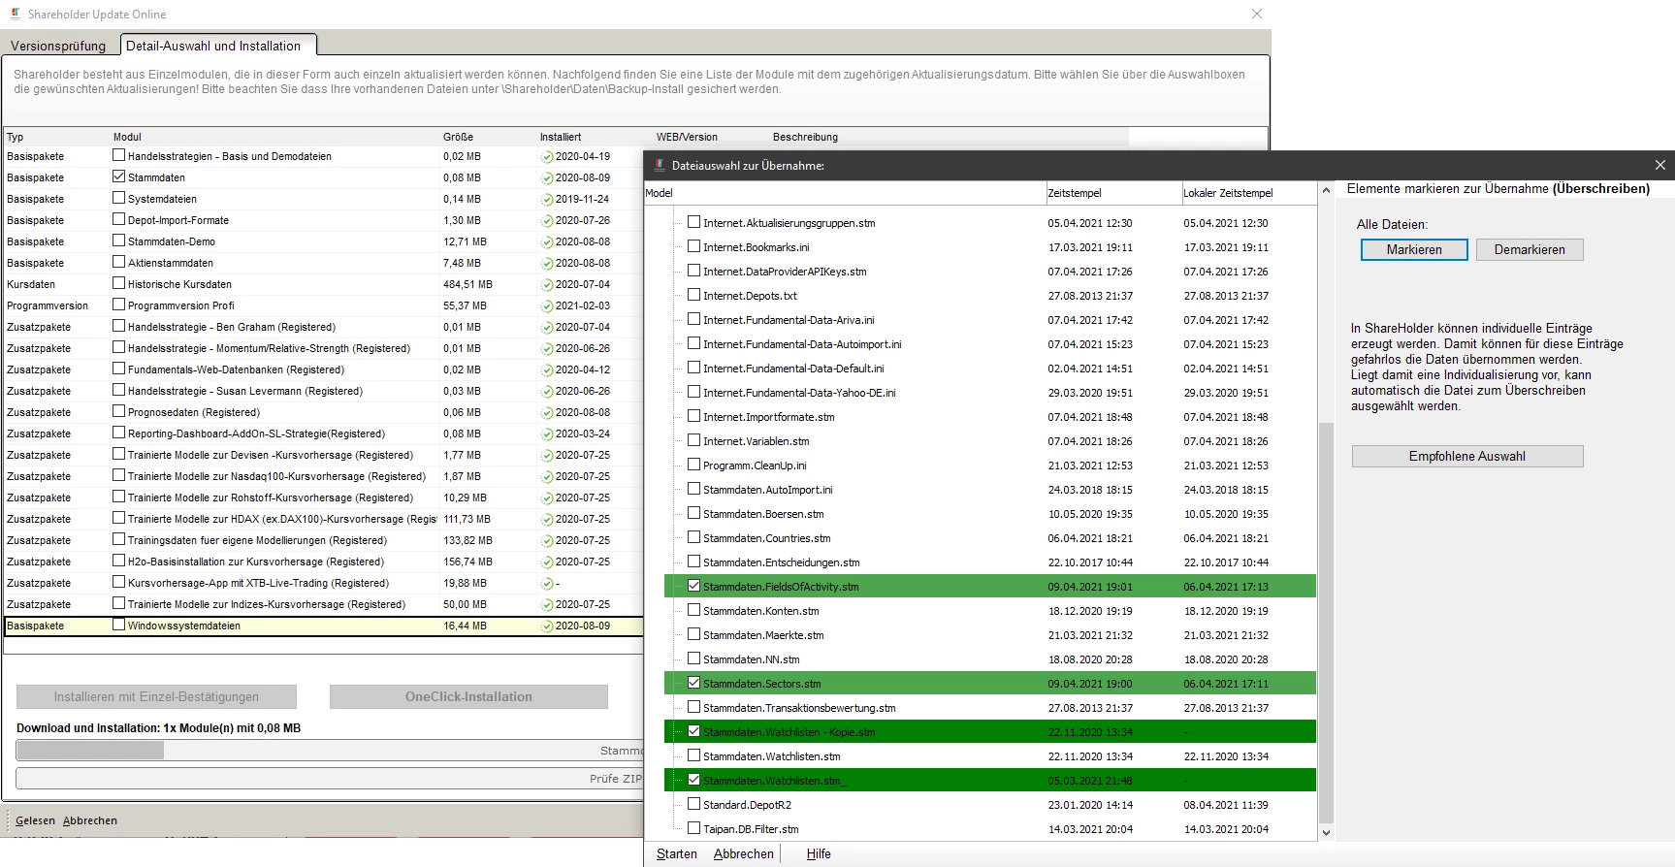Click the Modul column header
The height and width of the screenshot is (867, 1675).
point(274,137)
